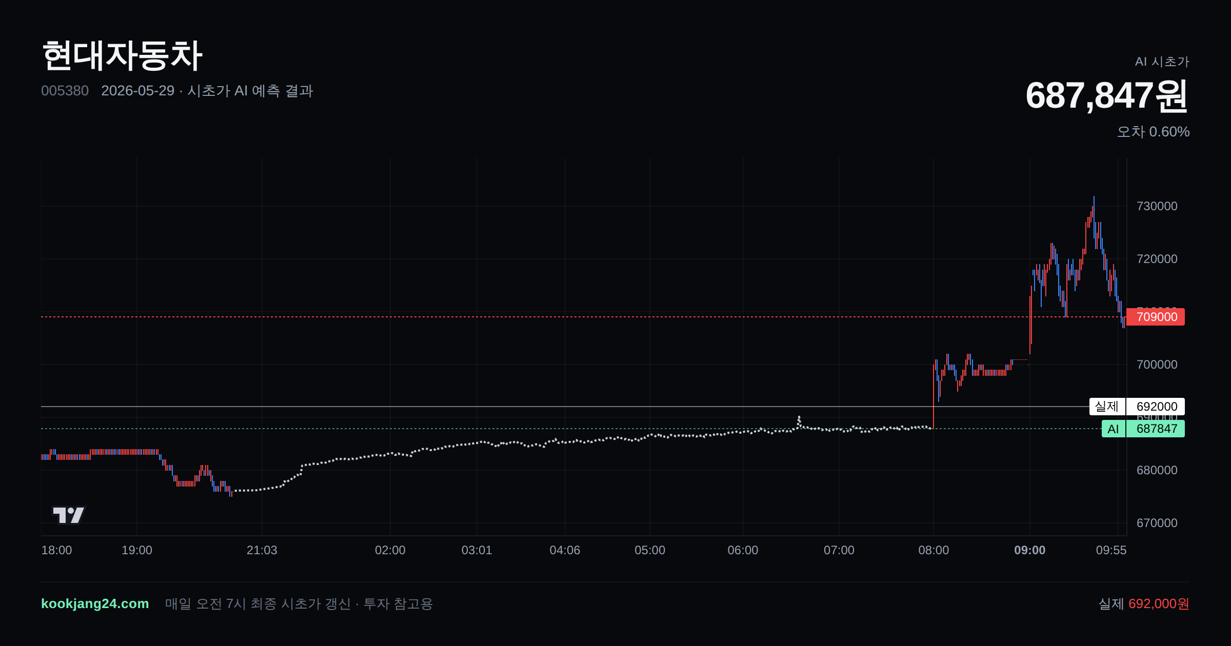Click the 02:00 time axis label
This screenshot has height=646, width=1231.
point(390,550)
